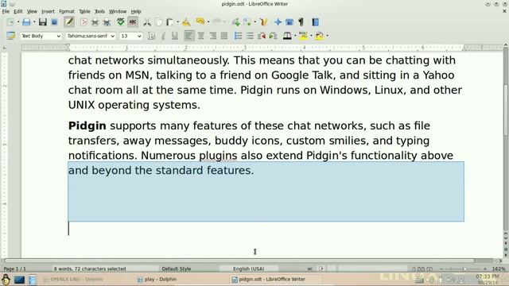Viewport: 509px width, 286px height.
Task: Toggle numbered list
Action: tap(238, 36)
